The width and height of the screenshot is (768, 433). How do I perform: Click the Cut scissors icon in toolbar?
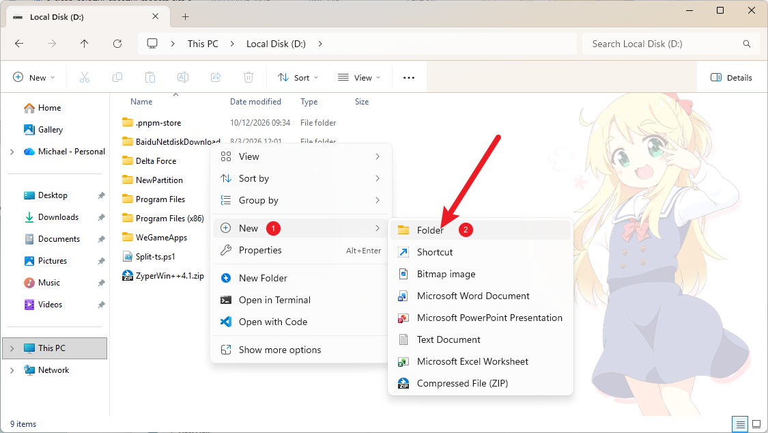84,77
